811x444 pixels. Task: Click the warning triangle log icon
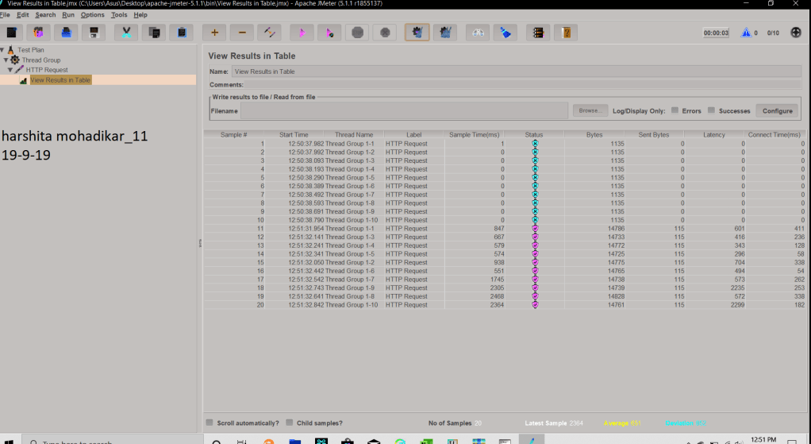(745, 33)
